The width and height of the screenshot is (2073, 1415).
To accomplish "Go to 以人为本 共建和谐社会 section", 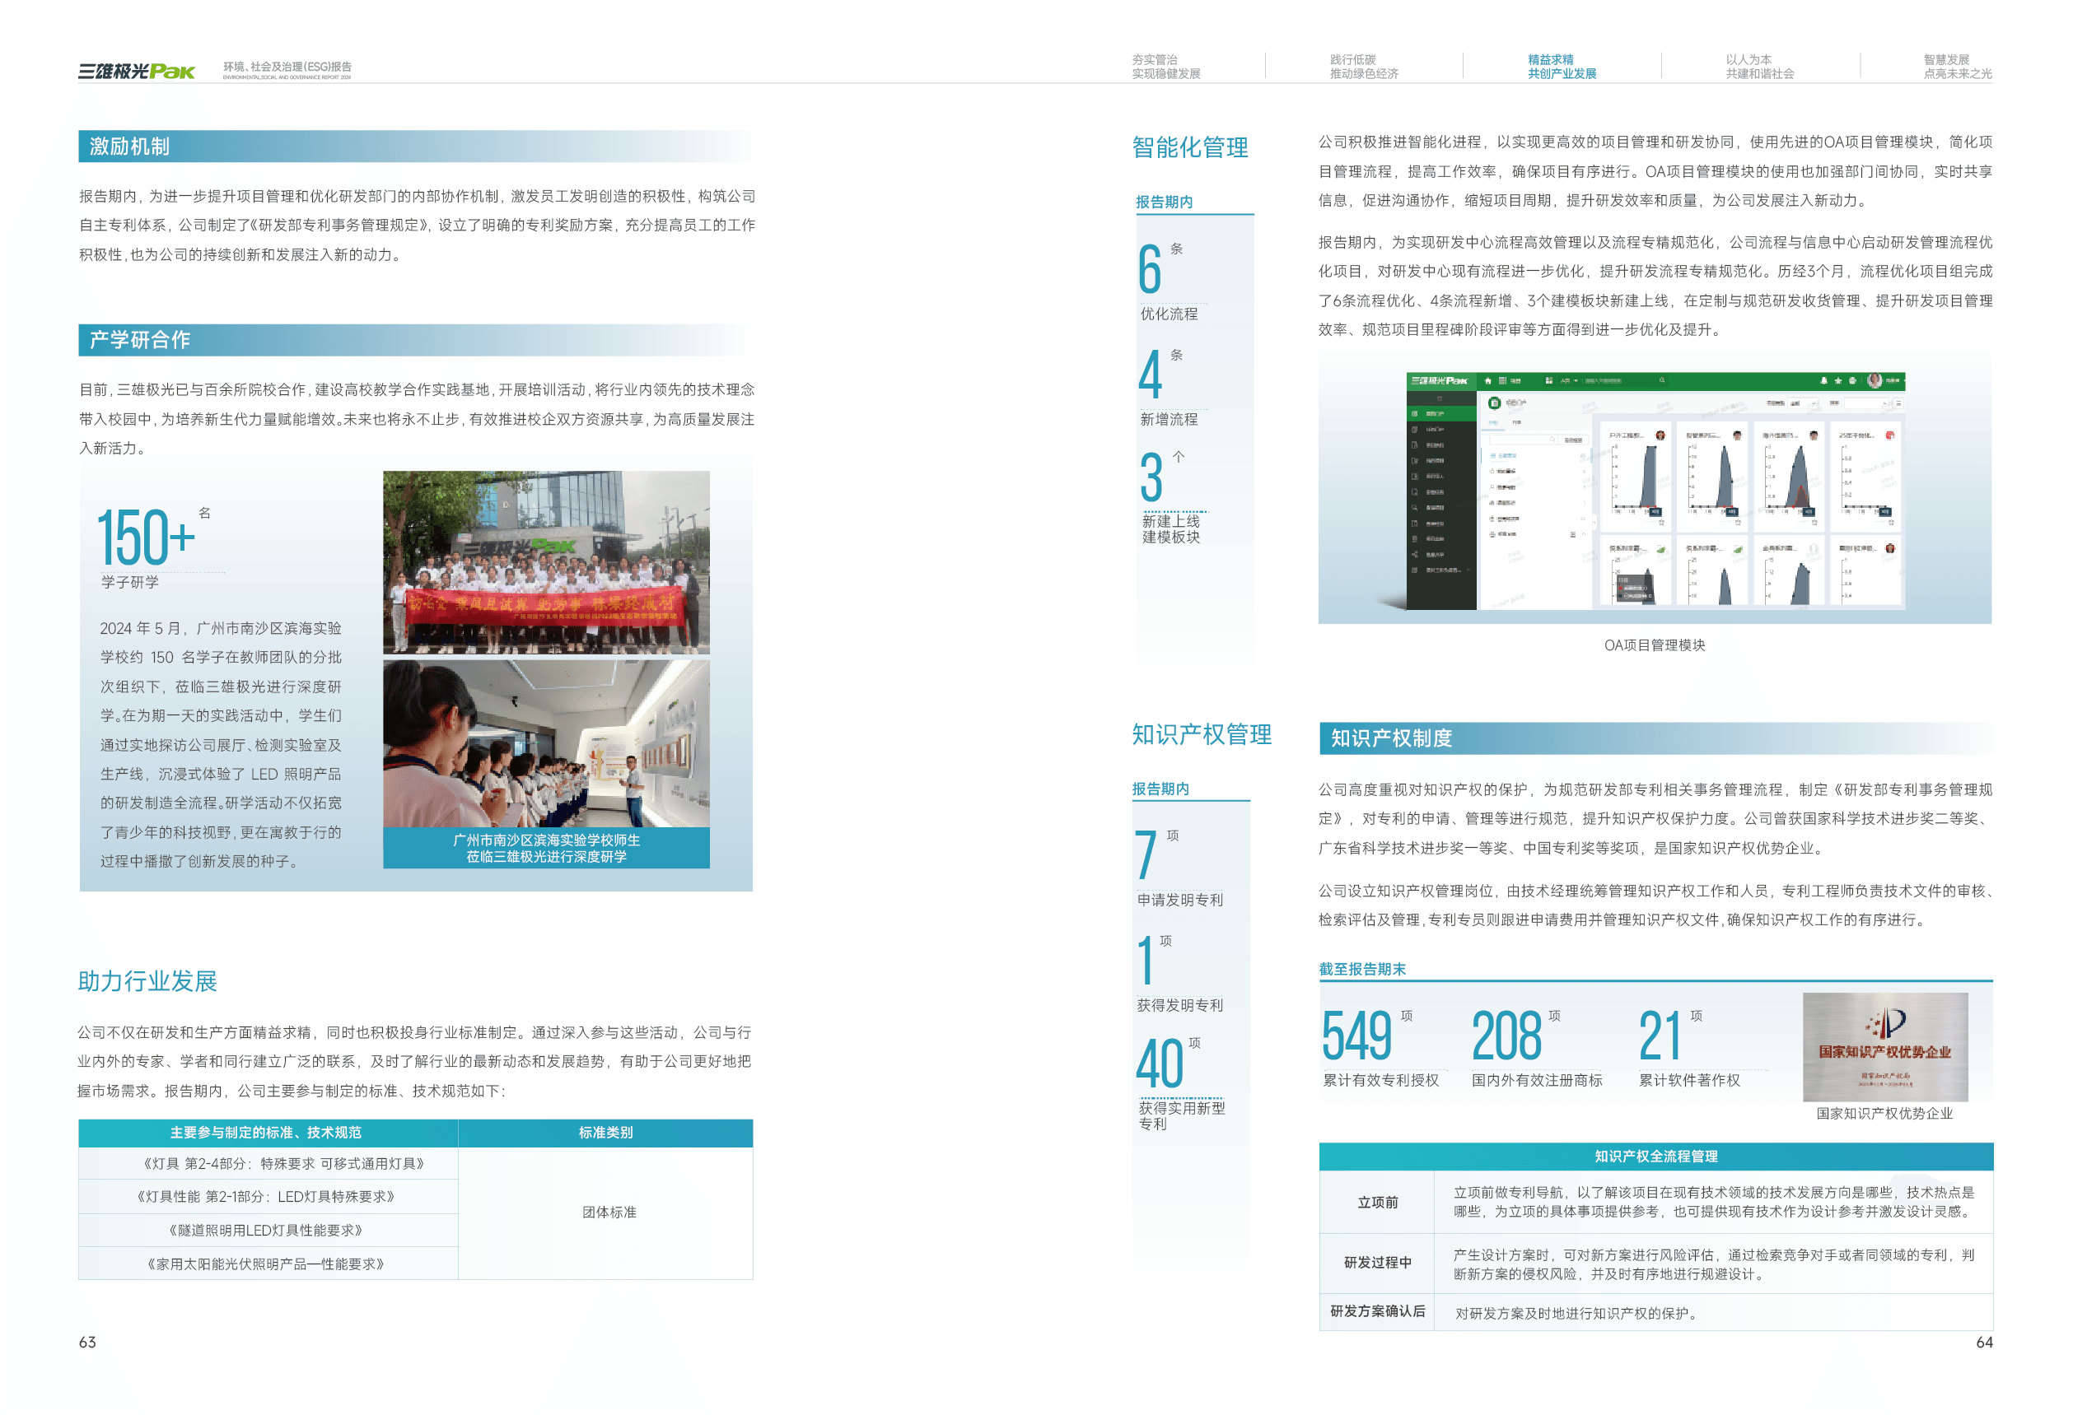I will click(x=1759, y=67).
